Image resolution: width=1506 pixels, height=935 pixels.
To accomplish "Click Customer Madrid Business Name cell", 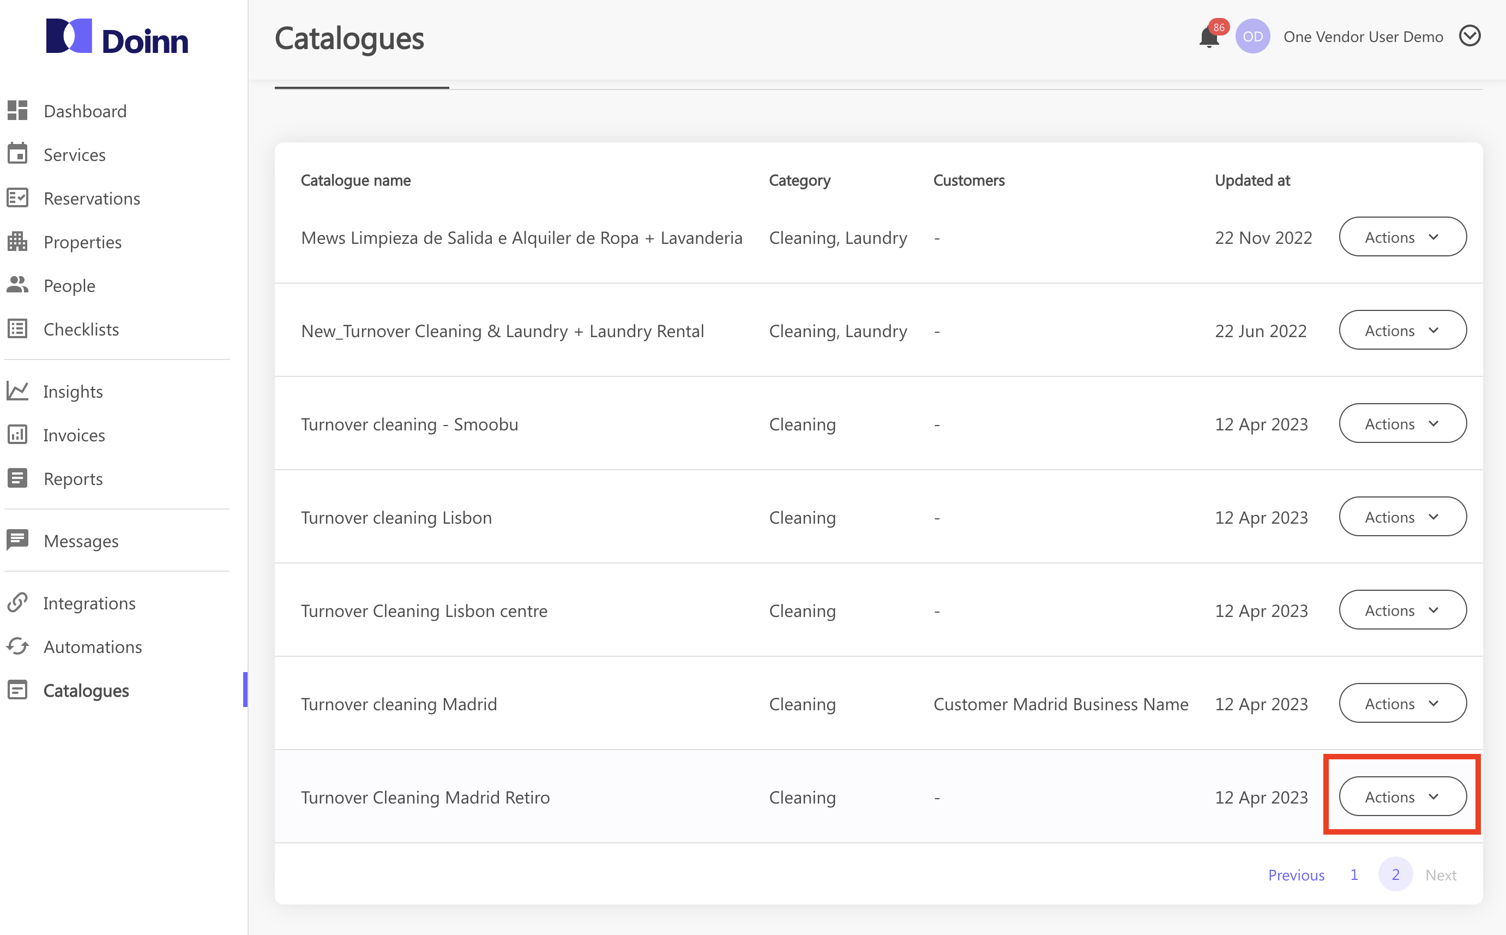I will point(1061,705).
